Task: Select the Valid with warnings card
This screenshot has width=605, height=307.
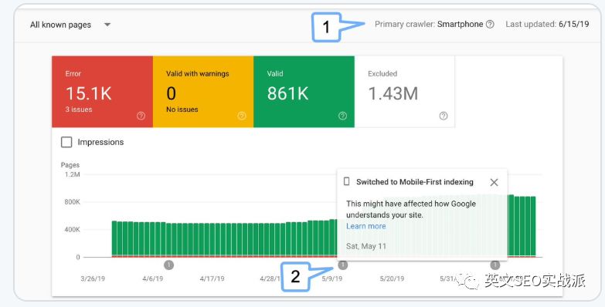Action: click(203, 92)
